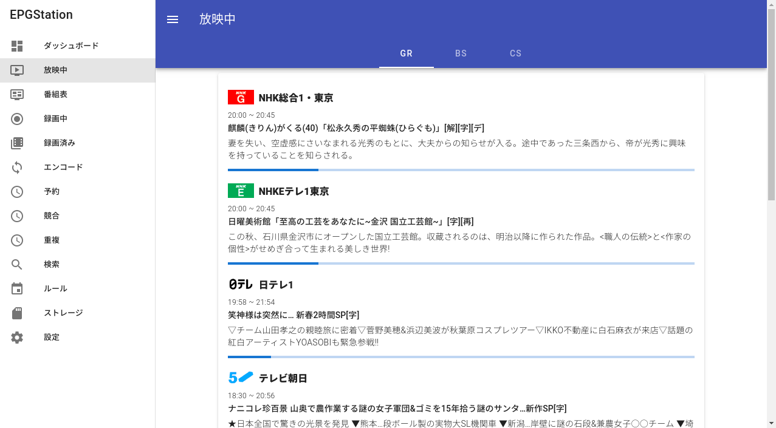Click the program guide (番組表) icon
The width and height of the screenshot is (776, 428).
point(17,95)
